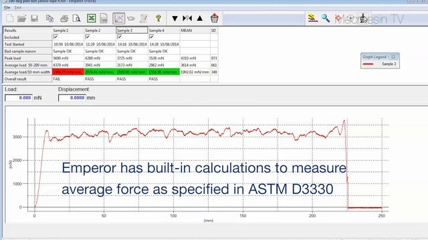Screen dimensions: 428x240
Task: Export results using the green Excel icon
Action: (x=92, y=19)
